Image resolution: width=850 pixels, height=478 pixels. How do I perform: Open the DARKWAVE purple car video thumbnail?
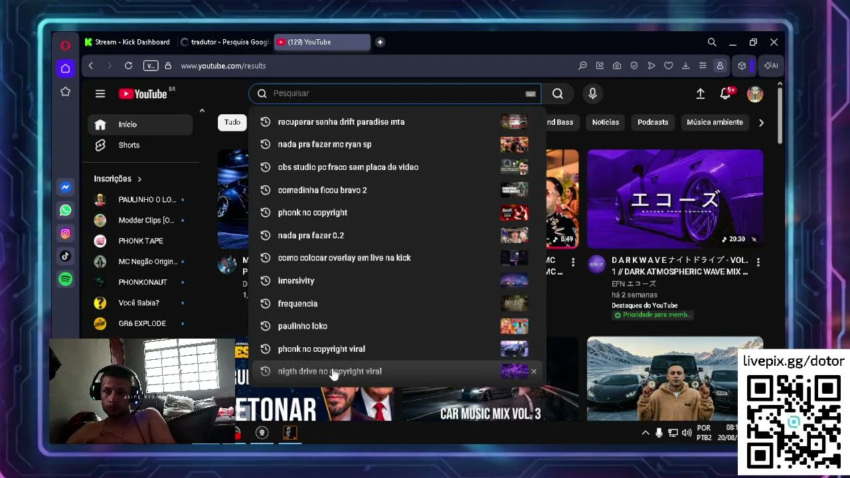tap(675, 199)
